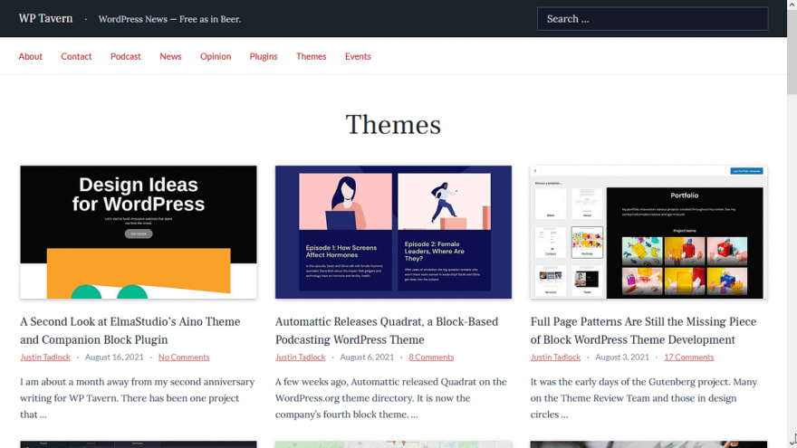The width and height of the screenshot is (797, 448).
Task: Open the WP Tavern site title link
Action: pyautogui.click(x=46, y=18)
